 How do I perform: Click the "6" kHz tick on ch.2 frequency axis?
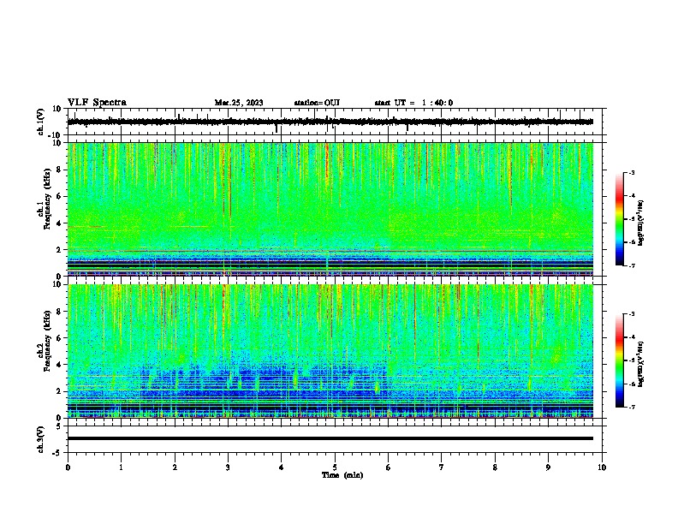(59, 338)
